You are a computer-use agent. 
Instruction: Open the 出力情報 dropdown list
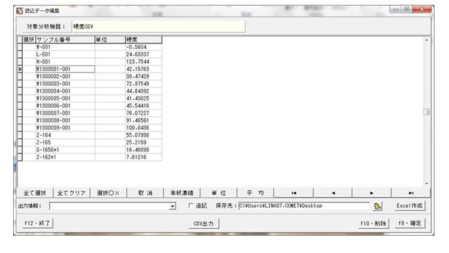coord(173,206)
